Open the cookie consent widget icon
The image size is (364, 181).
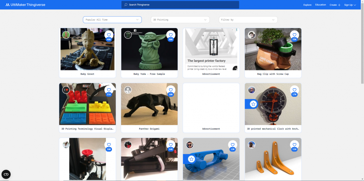(x=6, y=174)
